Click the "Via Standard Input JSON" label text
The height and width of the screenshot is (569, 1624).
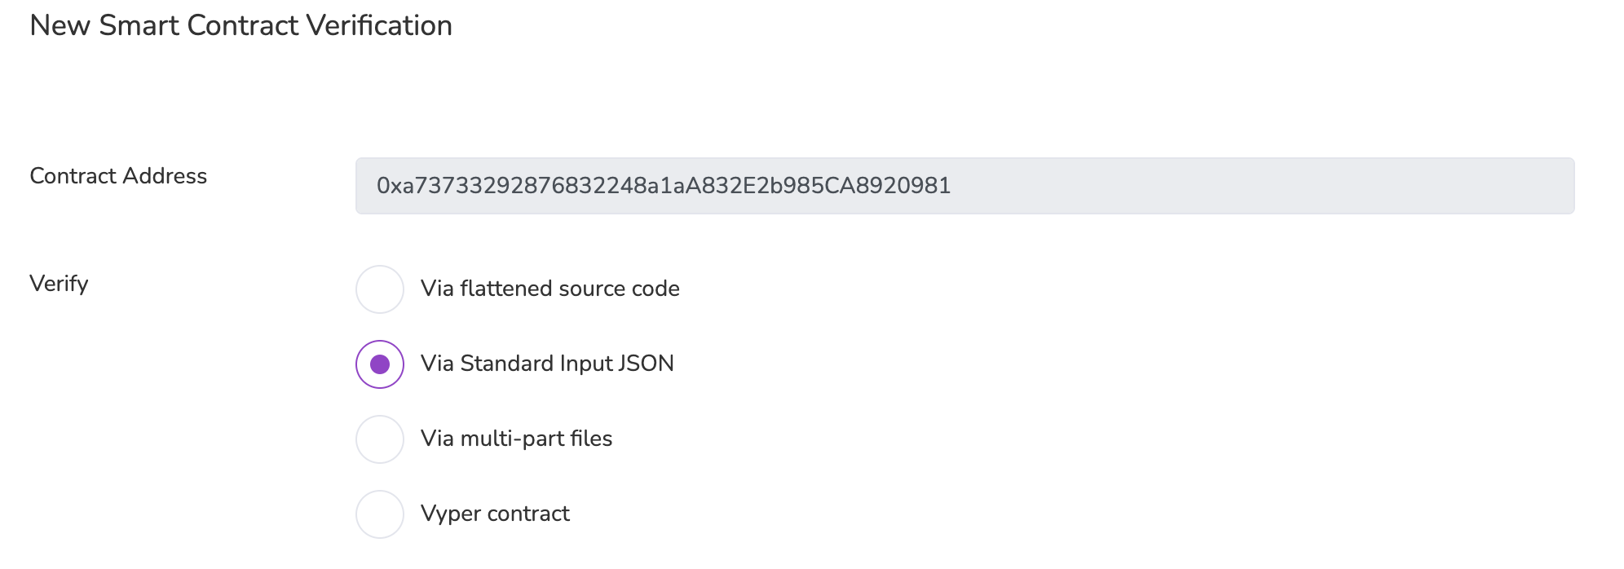[x=547, y=364]
